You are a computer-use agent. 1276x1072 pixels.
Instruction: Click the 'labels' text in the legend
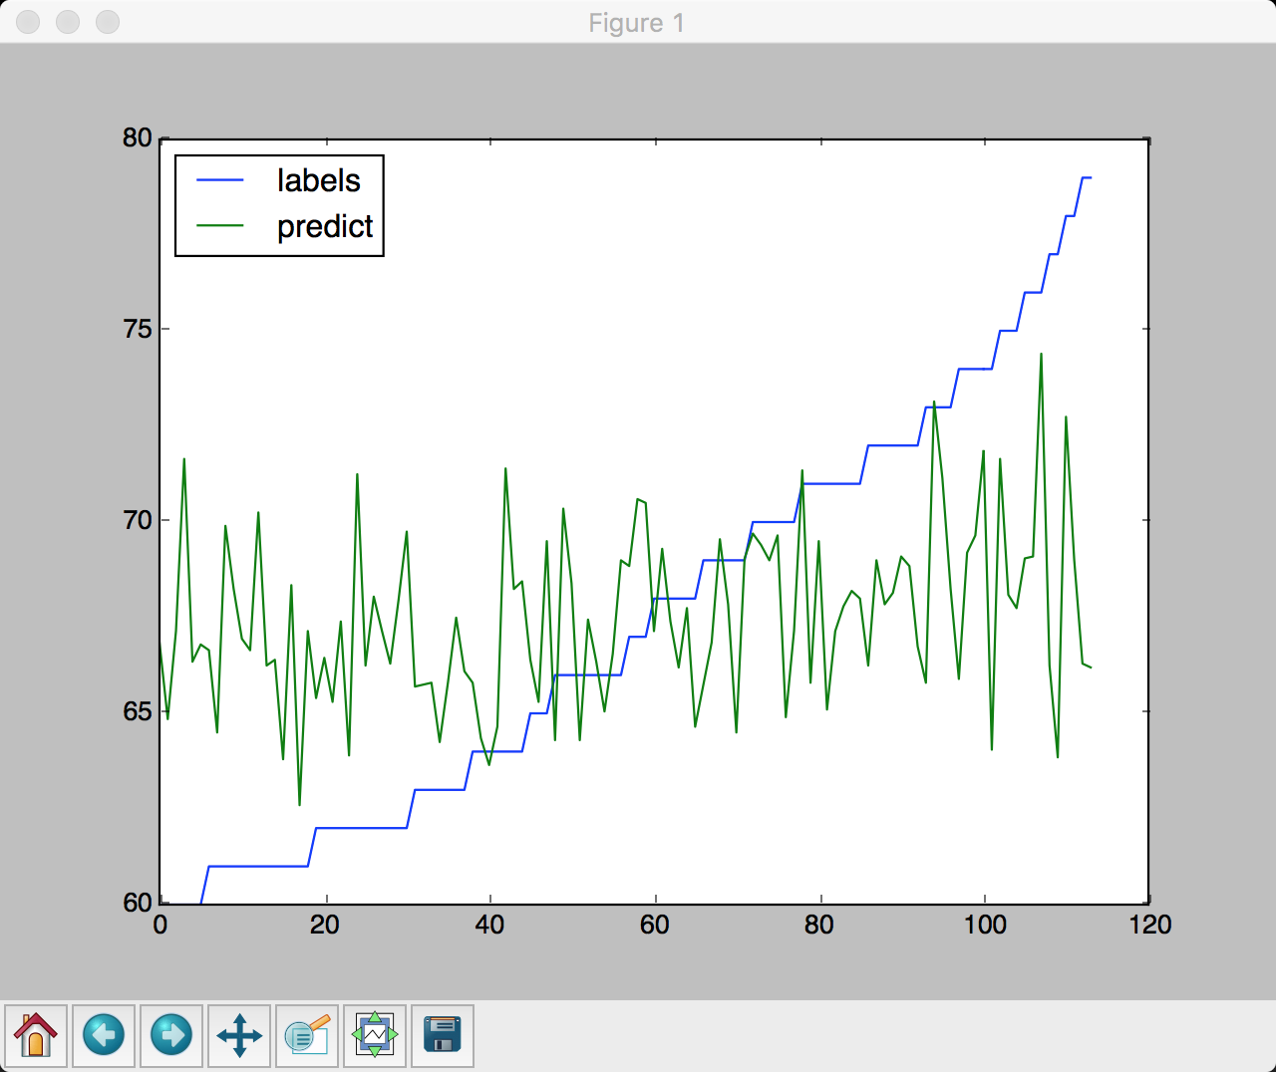pyautogui.click(x=318, y=180)
